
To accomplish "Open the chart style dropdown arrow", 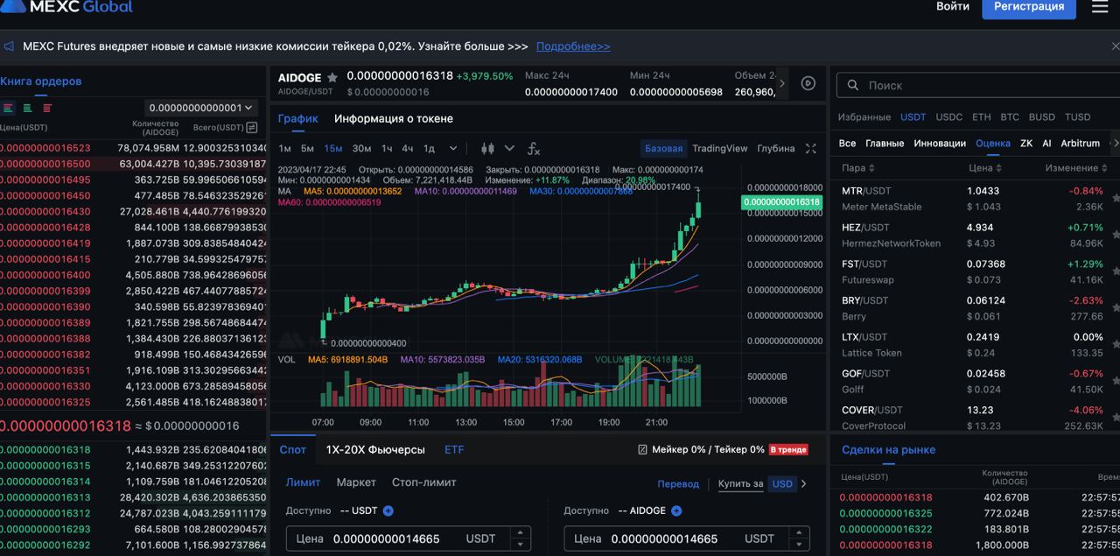I will click(509, 149).
